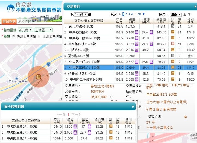Screen dimensions: 197x143
Task: Select highlighted row 8 中央路三段271~300號
Action: [130, 68]
